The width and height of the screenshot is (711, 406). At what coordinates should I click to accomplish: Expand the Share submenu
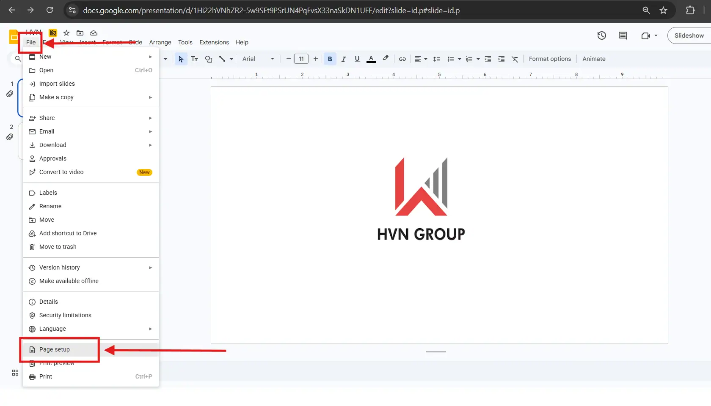pos(91,118)
